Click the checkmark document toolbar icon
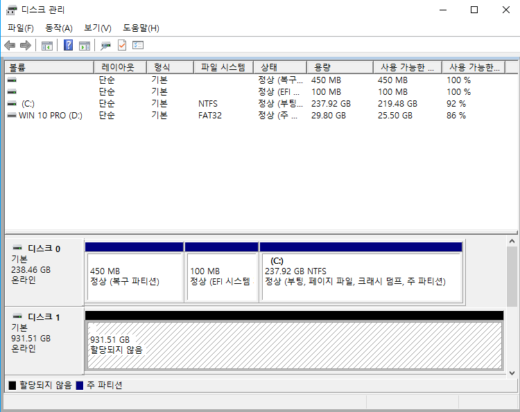 (x=122, y=45)
